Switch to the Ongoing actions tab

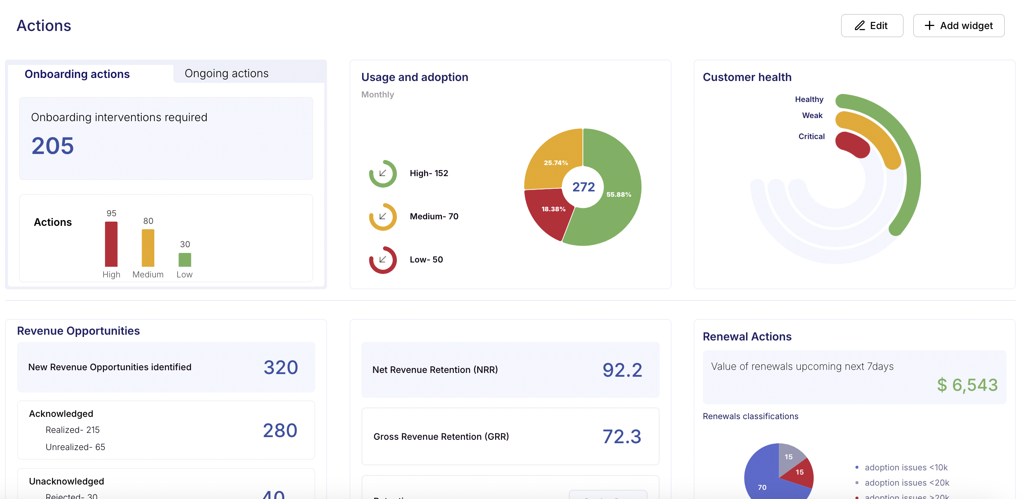tap(227, 73)
